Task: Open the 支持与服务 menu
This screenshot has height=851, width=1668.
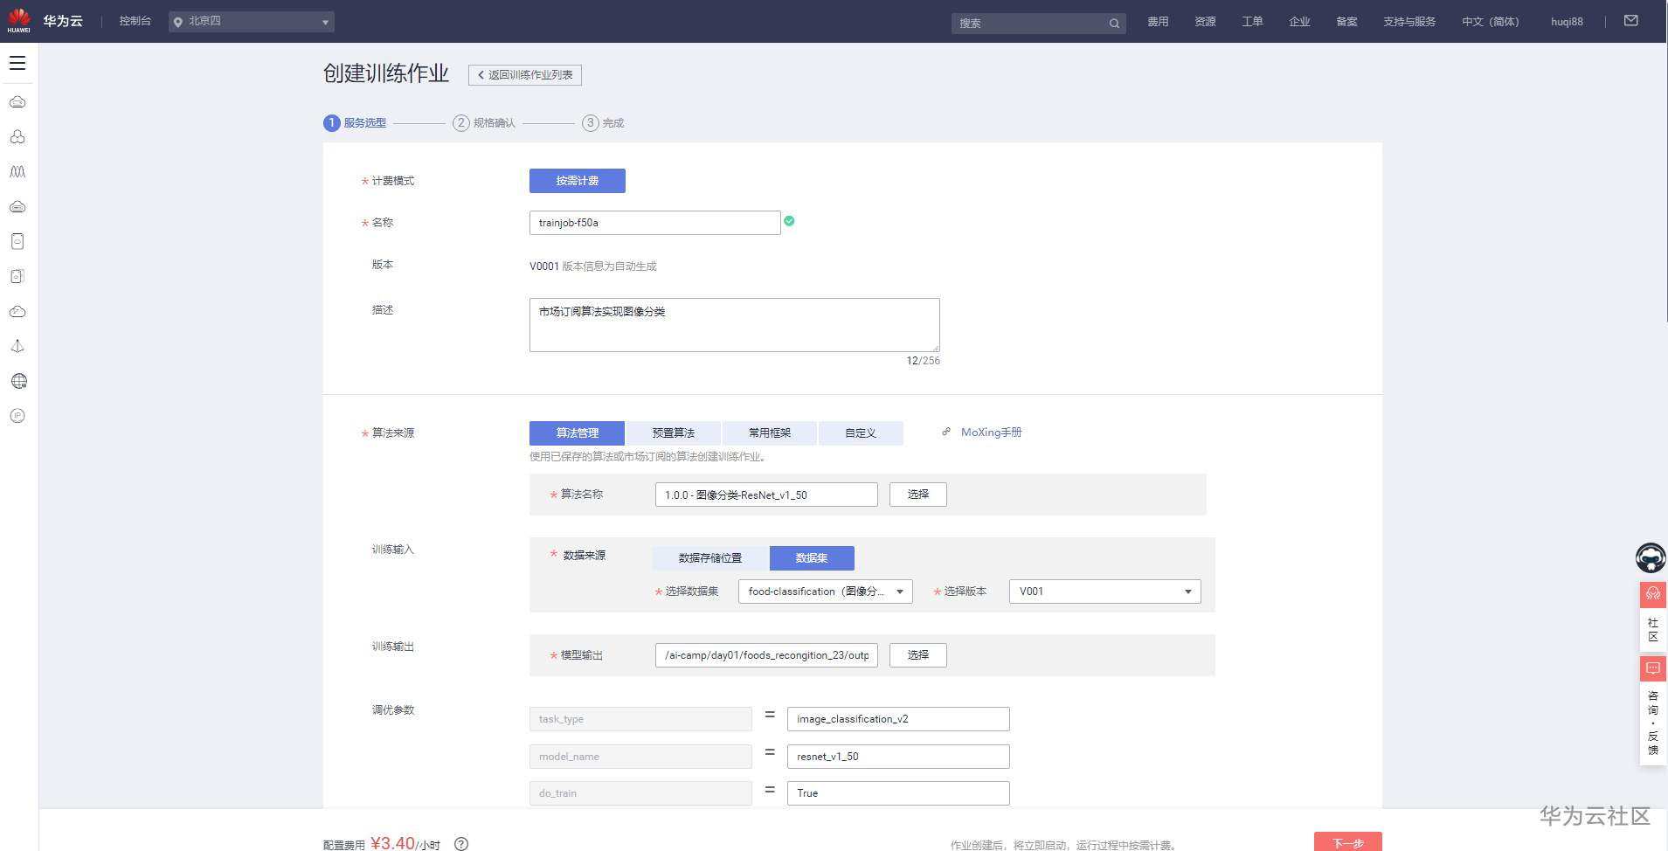Action: pyautogui.click(x=1409, y=22)
